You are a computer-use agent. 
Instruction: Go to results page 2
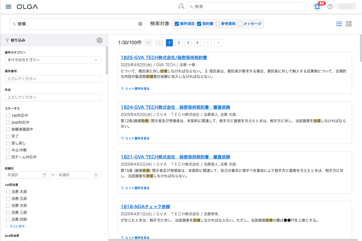179,43
